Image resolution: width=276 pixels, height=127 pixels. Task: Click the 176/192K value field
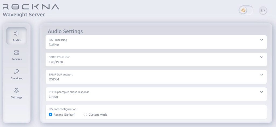(x=56, y=62)
